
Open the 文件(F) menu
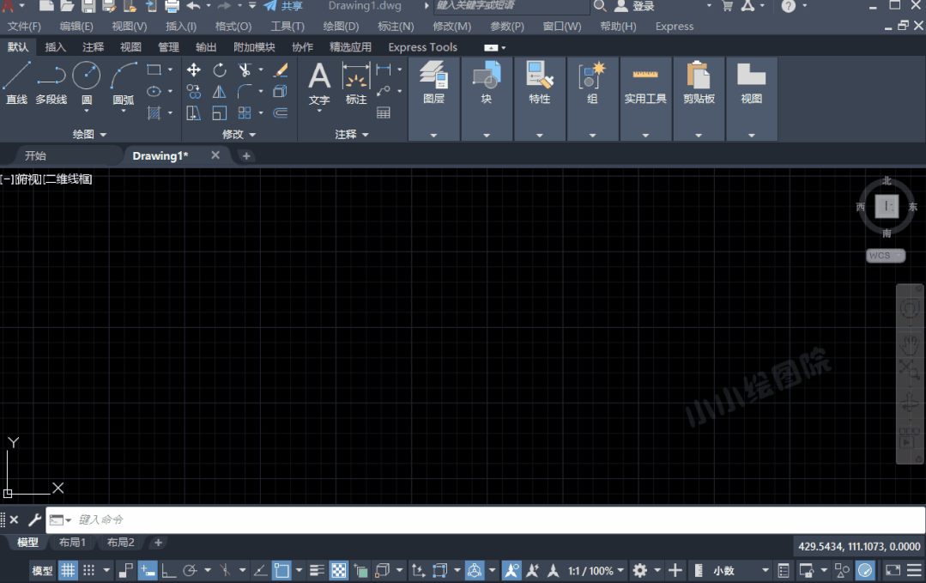tap(24, 27)
